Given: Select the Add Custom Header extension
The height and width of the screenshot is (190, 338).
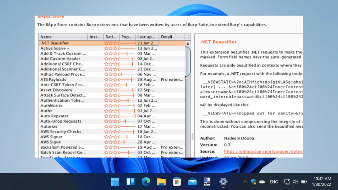Looking at the screenshot, I should pyautogui.click(x=112, y=59).
